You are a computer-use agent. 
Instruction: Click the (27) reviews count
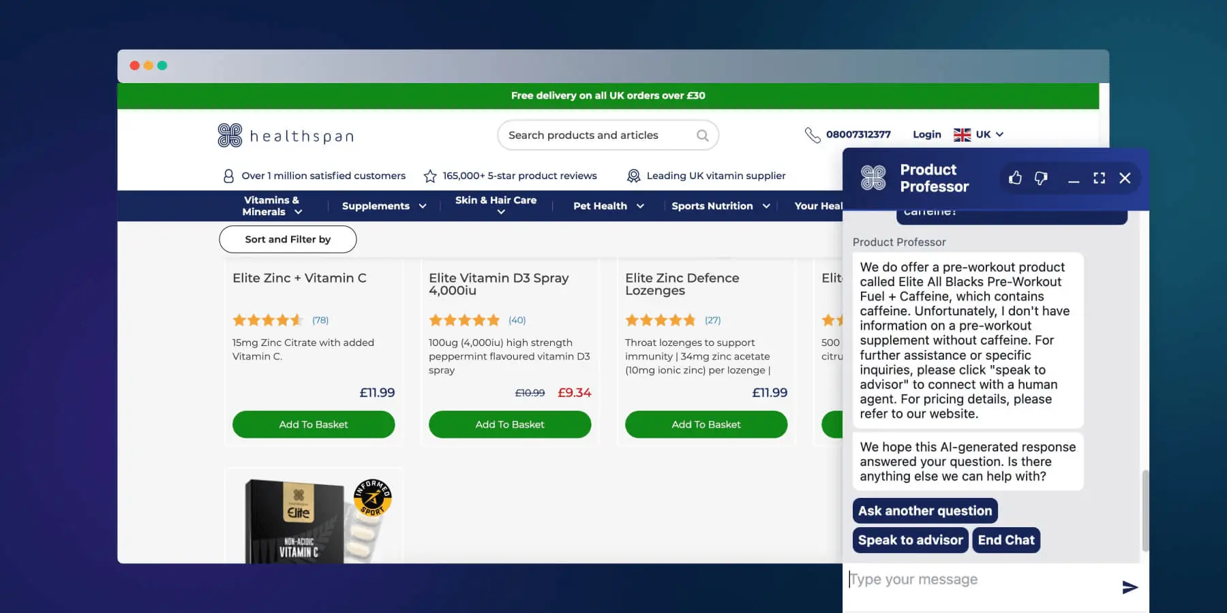pyautogui.click(x=713, y=320)
